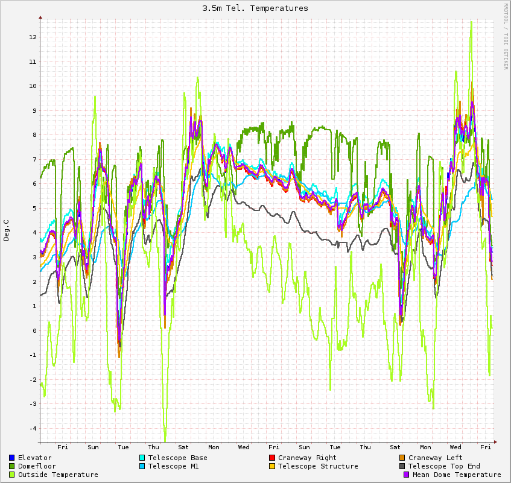Click the "3.5m Tel. Temperatures" chart title
Viewport: 511px width, 483px height.
(255, 8)
